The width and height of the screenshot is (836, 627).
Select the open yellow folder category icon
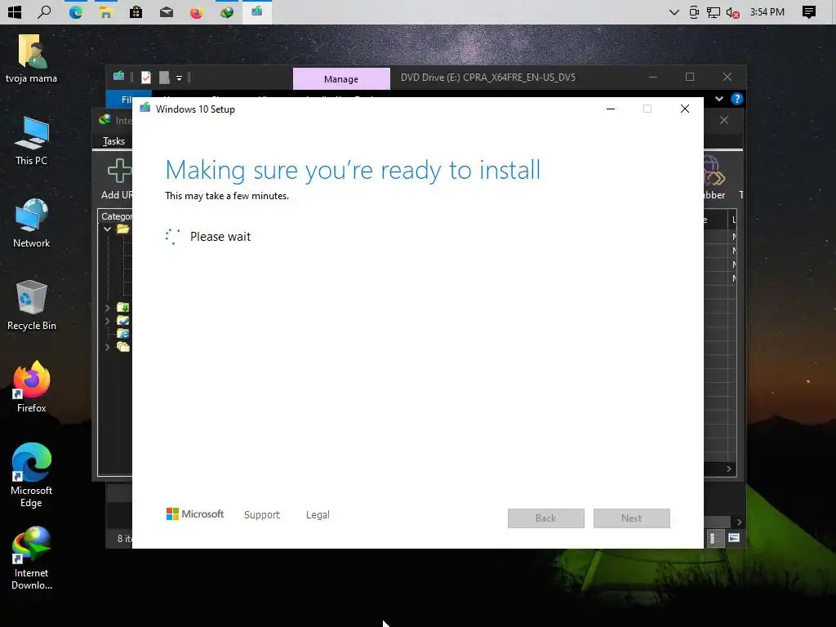point(123,229)
